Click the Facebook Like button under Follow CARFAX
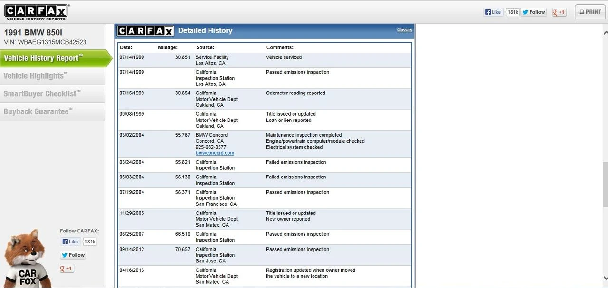608x288 pixels. coord(70,242)
